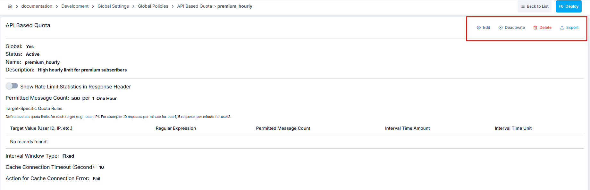Click the Permitted Message Count column header

click(283, 128)
